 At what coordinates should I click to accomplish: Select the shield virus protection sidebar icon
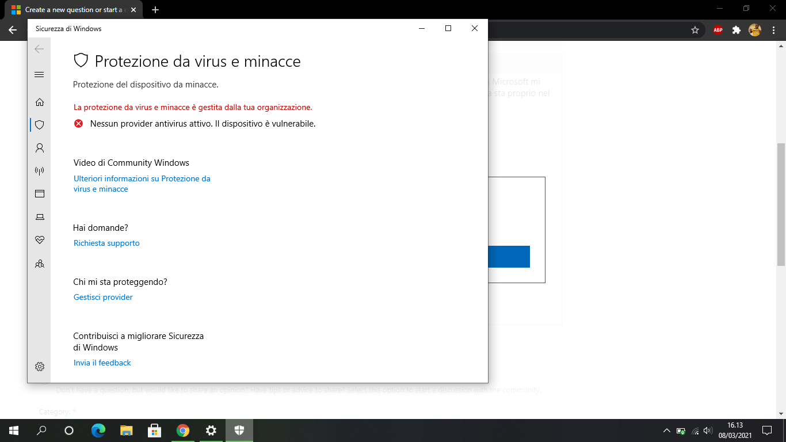point(39,124)
